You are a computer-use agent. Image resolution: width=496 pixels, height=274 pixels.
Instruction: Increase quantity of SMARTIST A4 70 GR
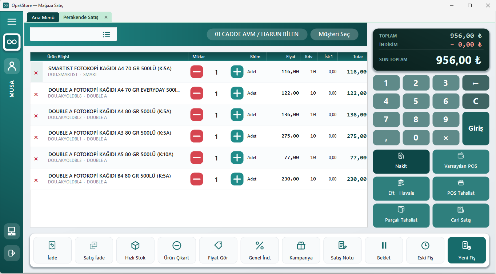(x=237, y=72)
